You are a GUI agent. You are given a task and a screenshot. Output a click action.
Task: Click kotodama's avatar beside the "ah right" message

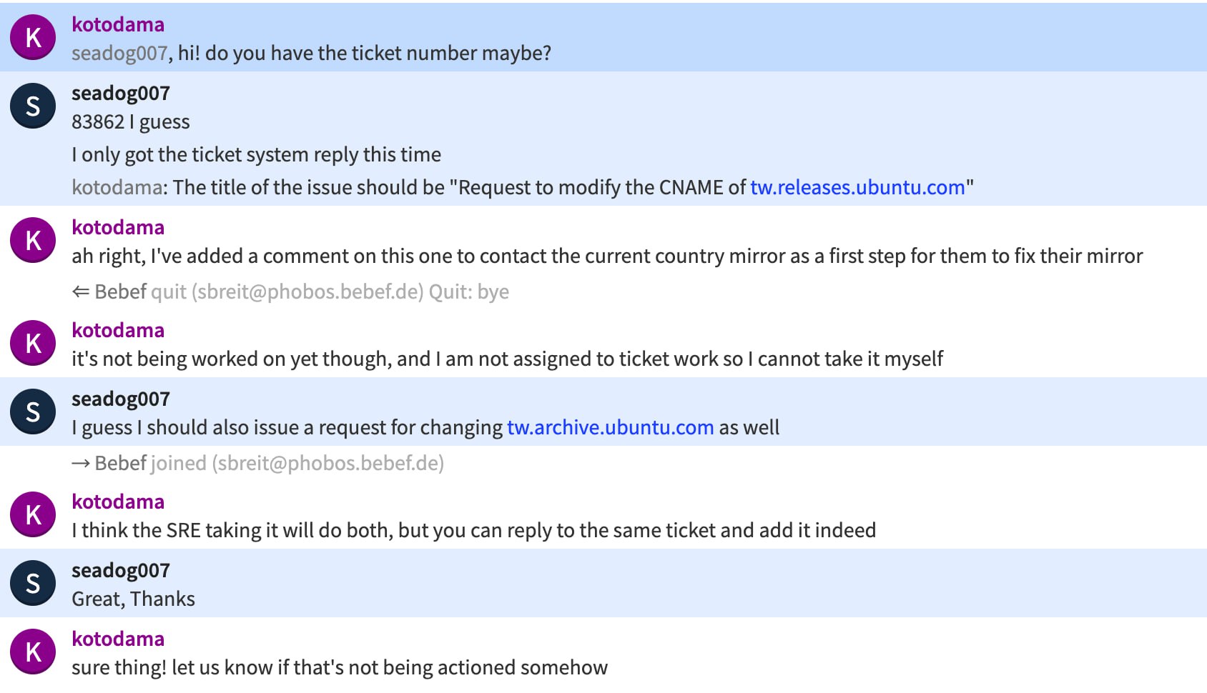point(33,240)
